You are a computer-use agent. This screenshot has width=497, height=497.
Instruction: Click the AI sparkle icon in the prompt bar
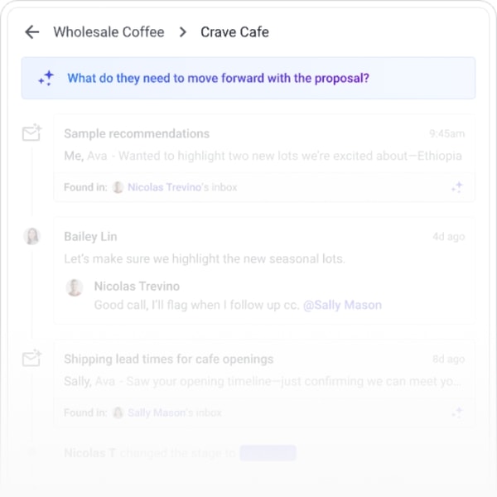coord(46,78)
